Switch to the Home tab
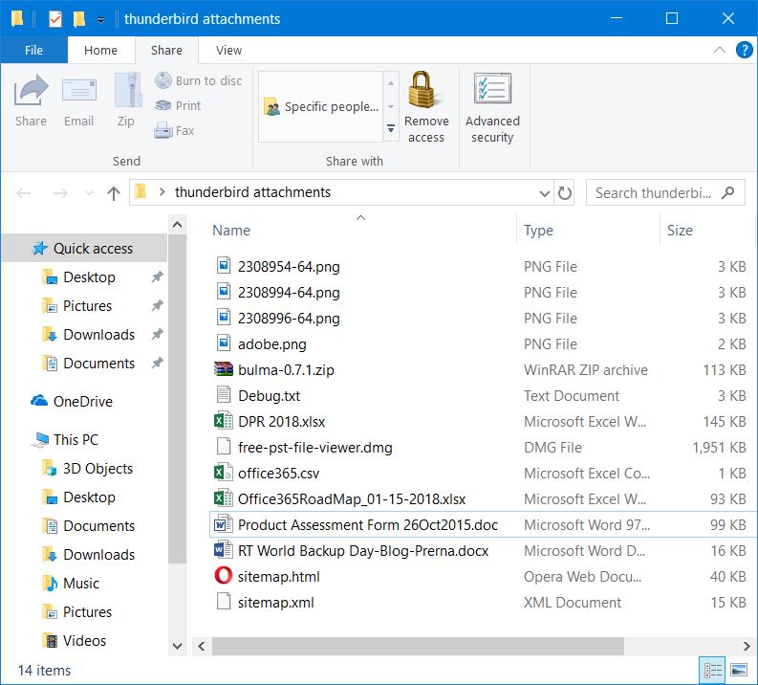Viewport: 758px width, 685px height. pyautogui.click(x=100, y=51)
